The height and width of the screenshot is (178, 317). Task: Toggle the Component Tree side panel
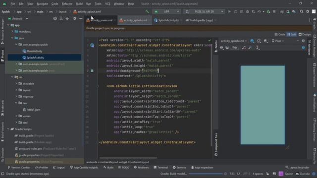[x=216, y=144]
